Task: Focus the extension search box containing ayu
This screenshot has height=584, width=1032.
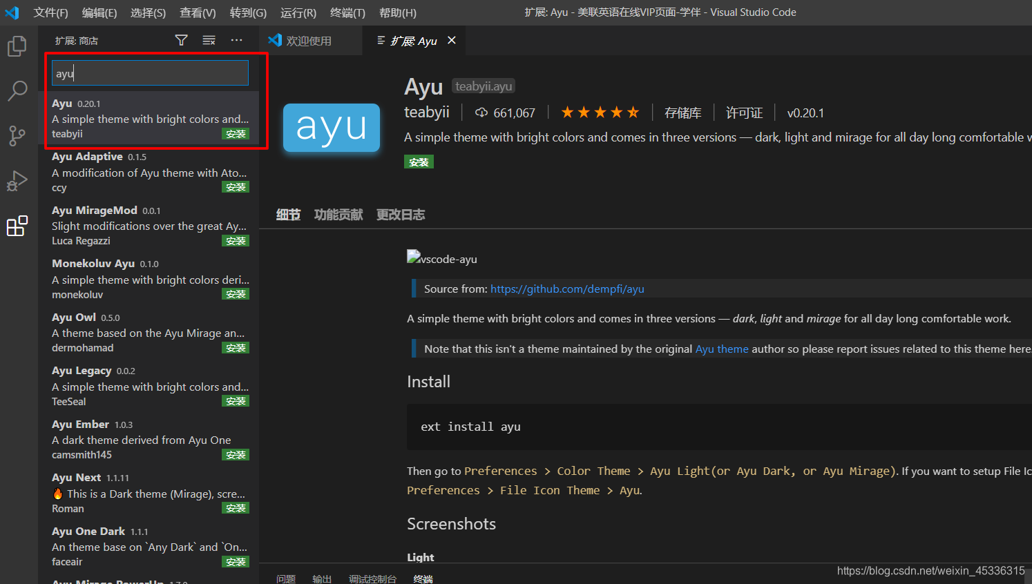Action: (150, 73)
